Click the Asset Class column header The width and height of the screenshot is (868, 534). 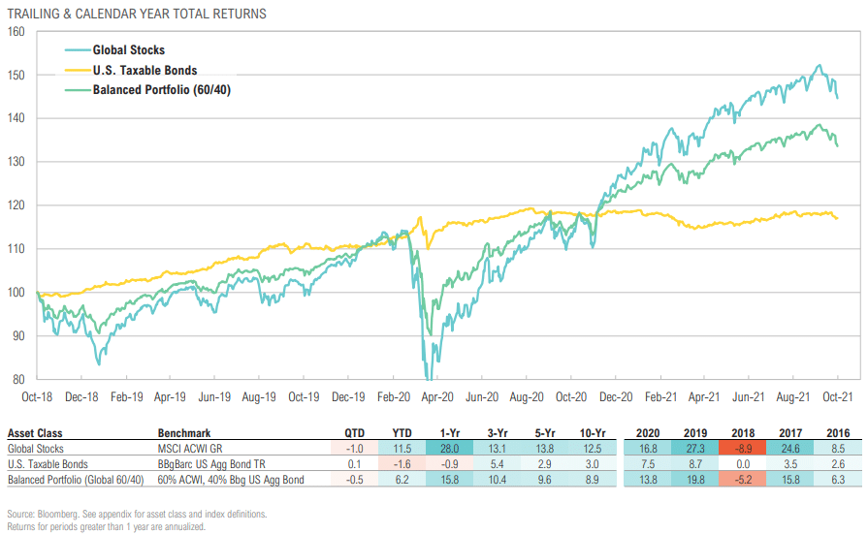(x=35, y=433)
